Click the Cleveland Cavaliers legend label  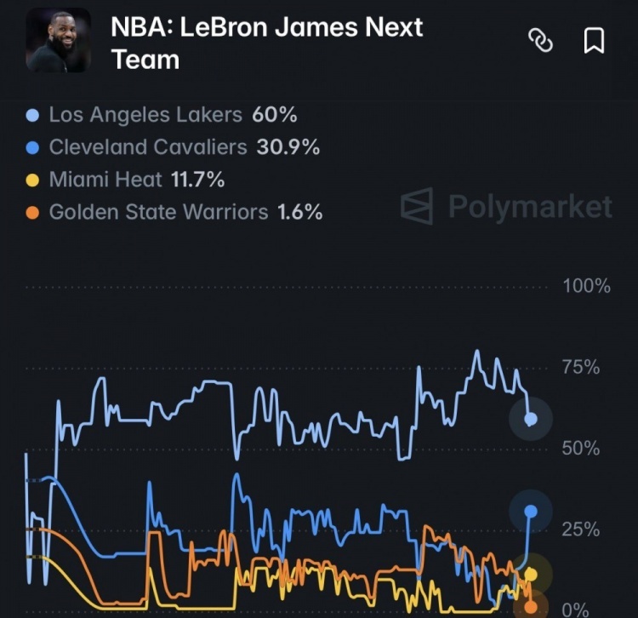pyautogui.click(x=148, y=147)
